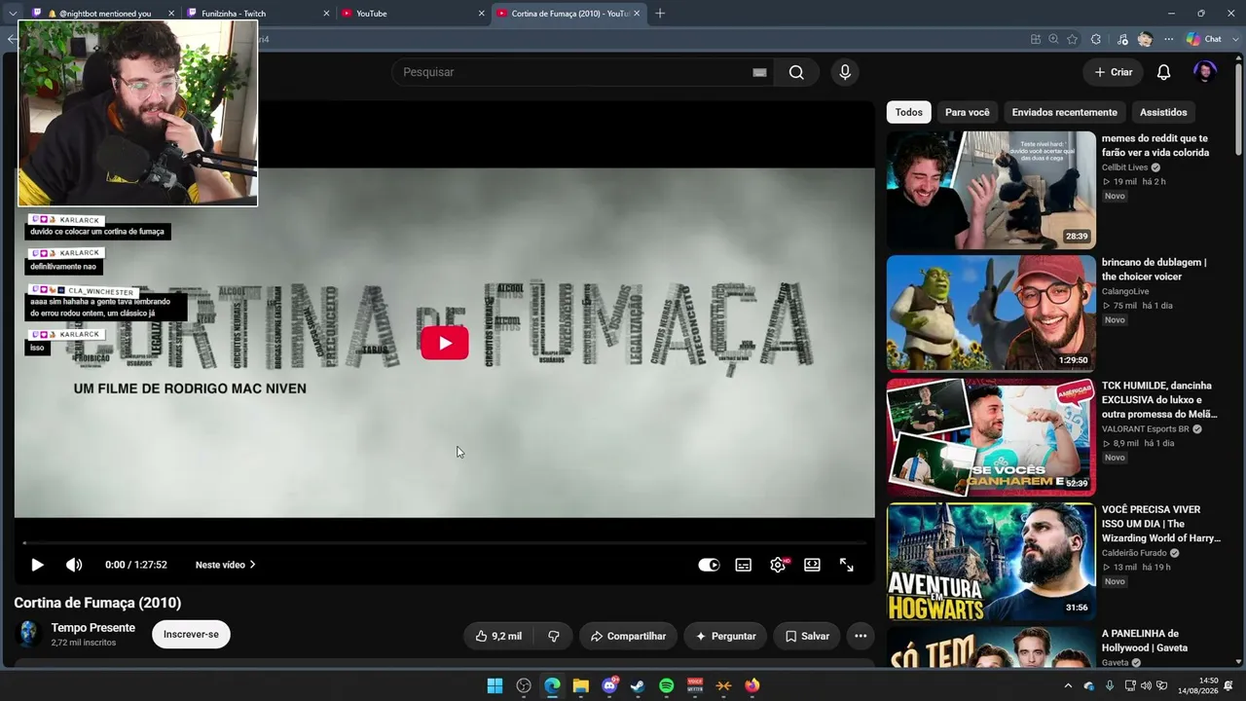Open more actions ellipsis beside Salvar

pyautogui.click(x=861, y=636)
